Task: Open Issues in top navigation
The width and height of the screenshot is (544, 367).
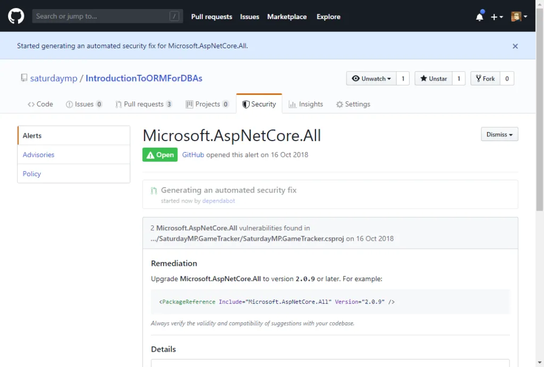Action: click(x=250, y=16)
